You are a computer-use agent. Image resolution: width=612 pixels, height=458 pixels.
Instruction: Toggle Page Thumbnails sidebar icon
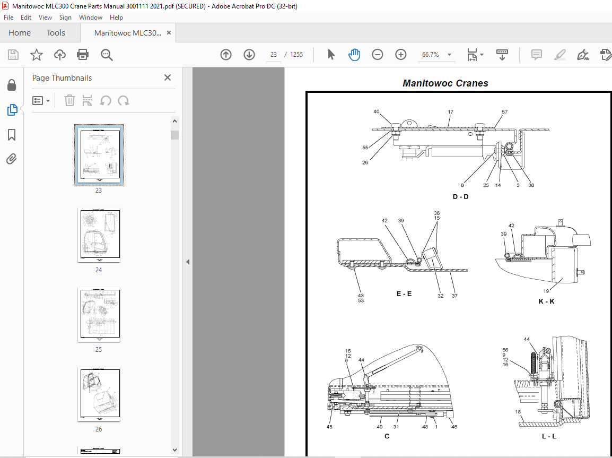[12, 110]
